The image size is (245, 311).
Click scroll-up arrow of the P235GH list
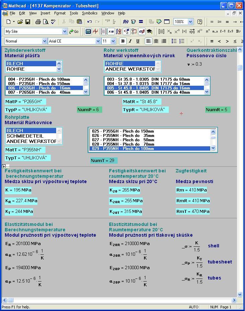(86, 80)
